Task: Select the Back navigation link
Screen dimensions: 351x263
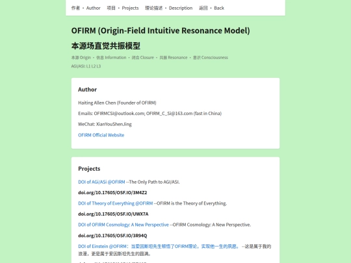Action: tap(211, 8)
